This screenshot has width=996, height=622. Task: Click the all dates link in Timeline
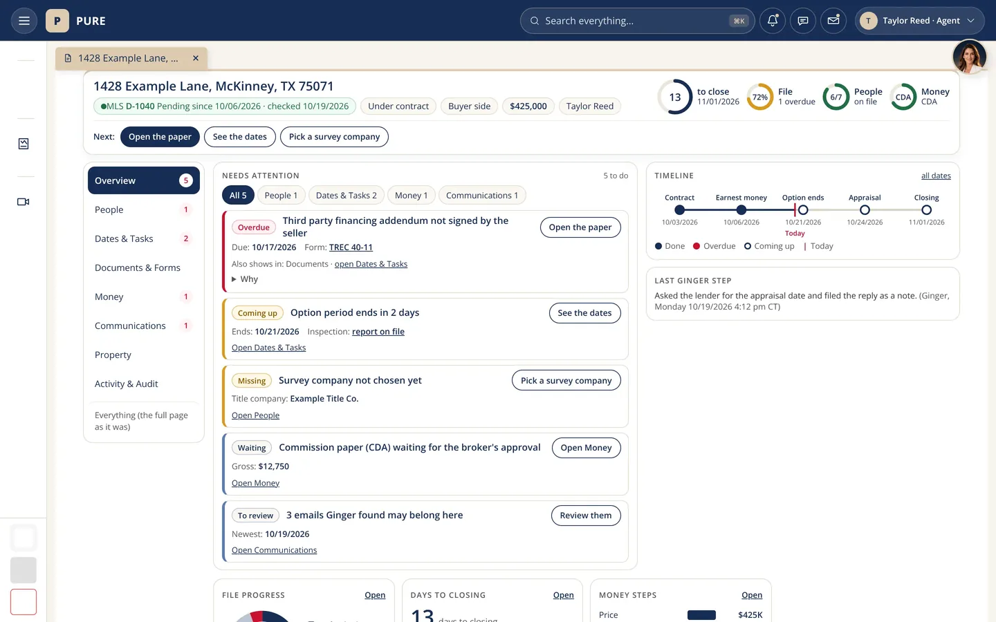(x=936, y=176)
